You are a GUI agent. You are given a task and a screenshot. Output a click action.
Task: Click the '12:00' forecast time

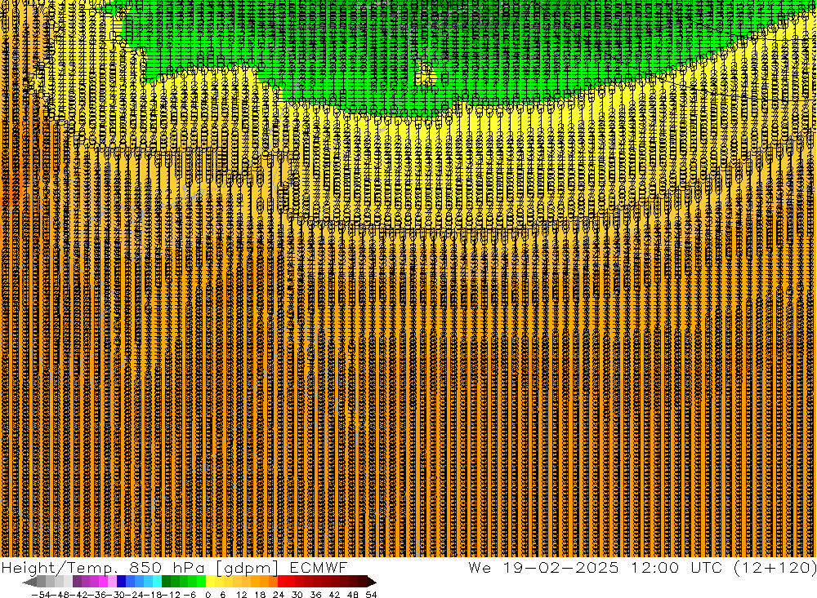pos(655,568)
